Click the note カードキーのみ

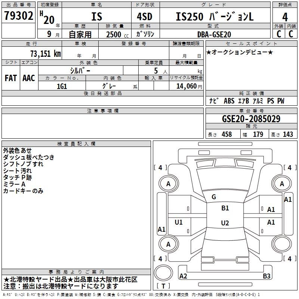click(23, 191)
